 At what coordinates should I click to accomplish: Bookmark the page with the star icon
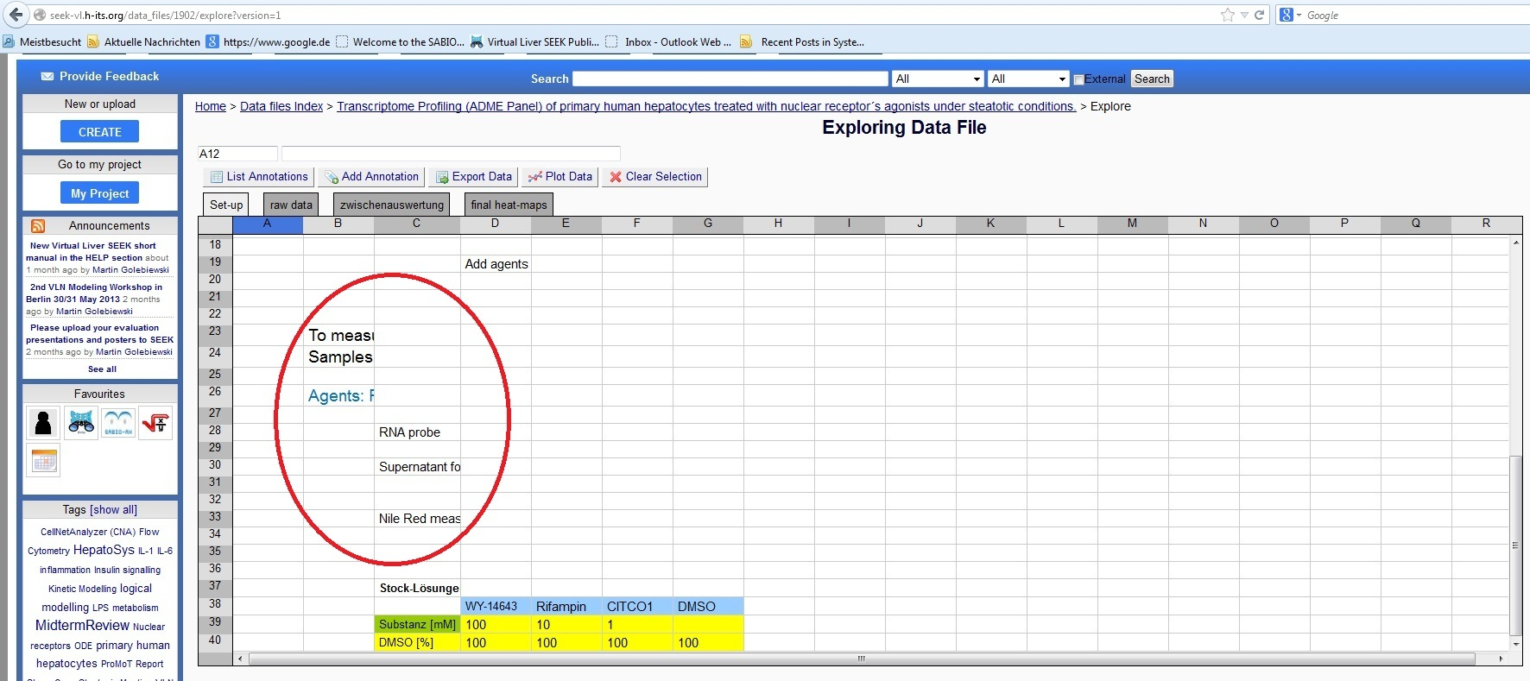point(1227,15)
